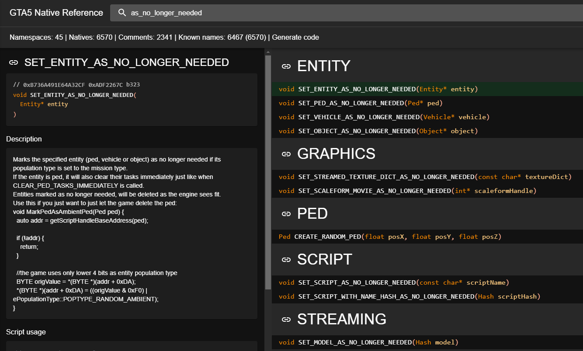Select SET_MODEL_AS_NO_LONGER_NEEDED native

[427, 342]
